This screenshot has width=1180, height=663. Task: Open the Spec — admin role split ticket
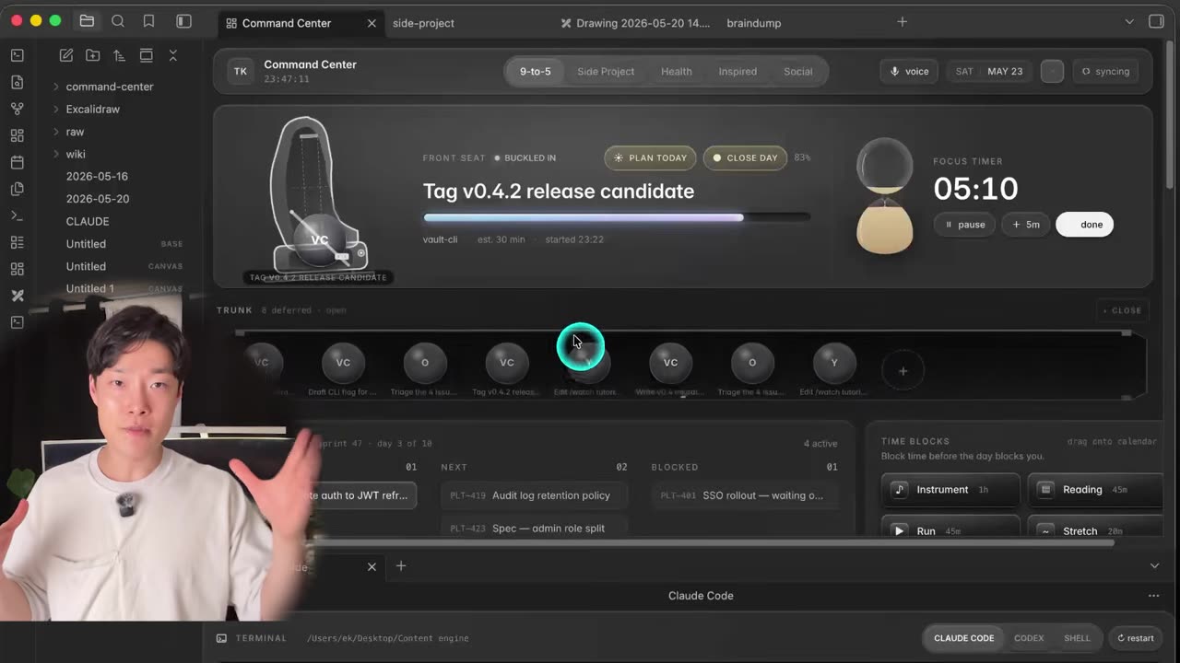click(534, 528)
